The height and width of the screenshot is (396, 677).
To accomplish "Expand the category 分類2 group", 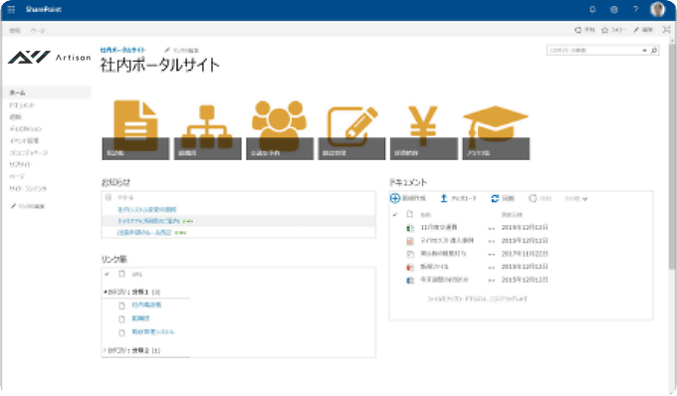I will point(105,350).
